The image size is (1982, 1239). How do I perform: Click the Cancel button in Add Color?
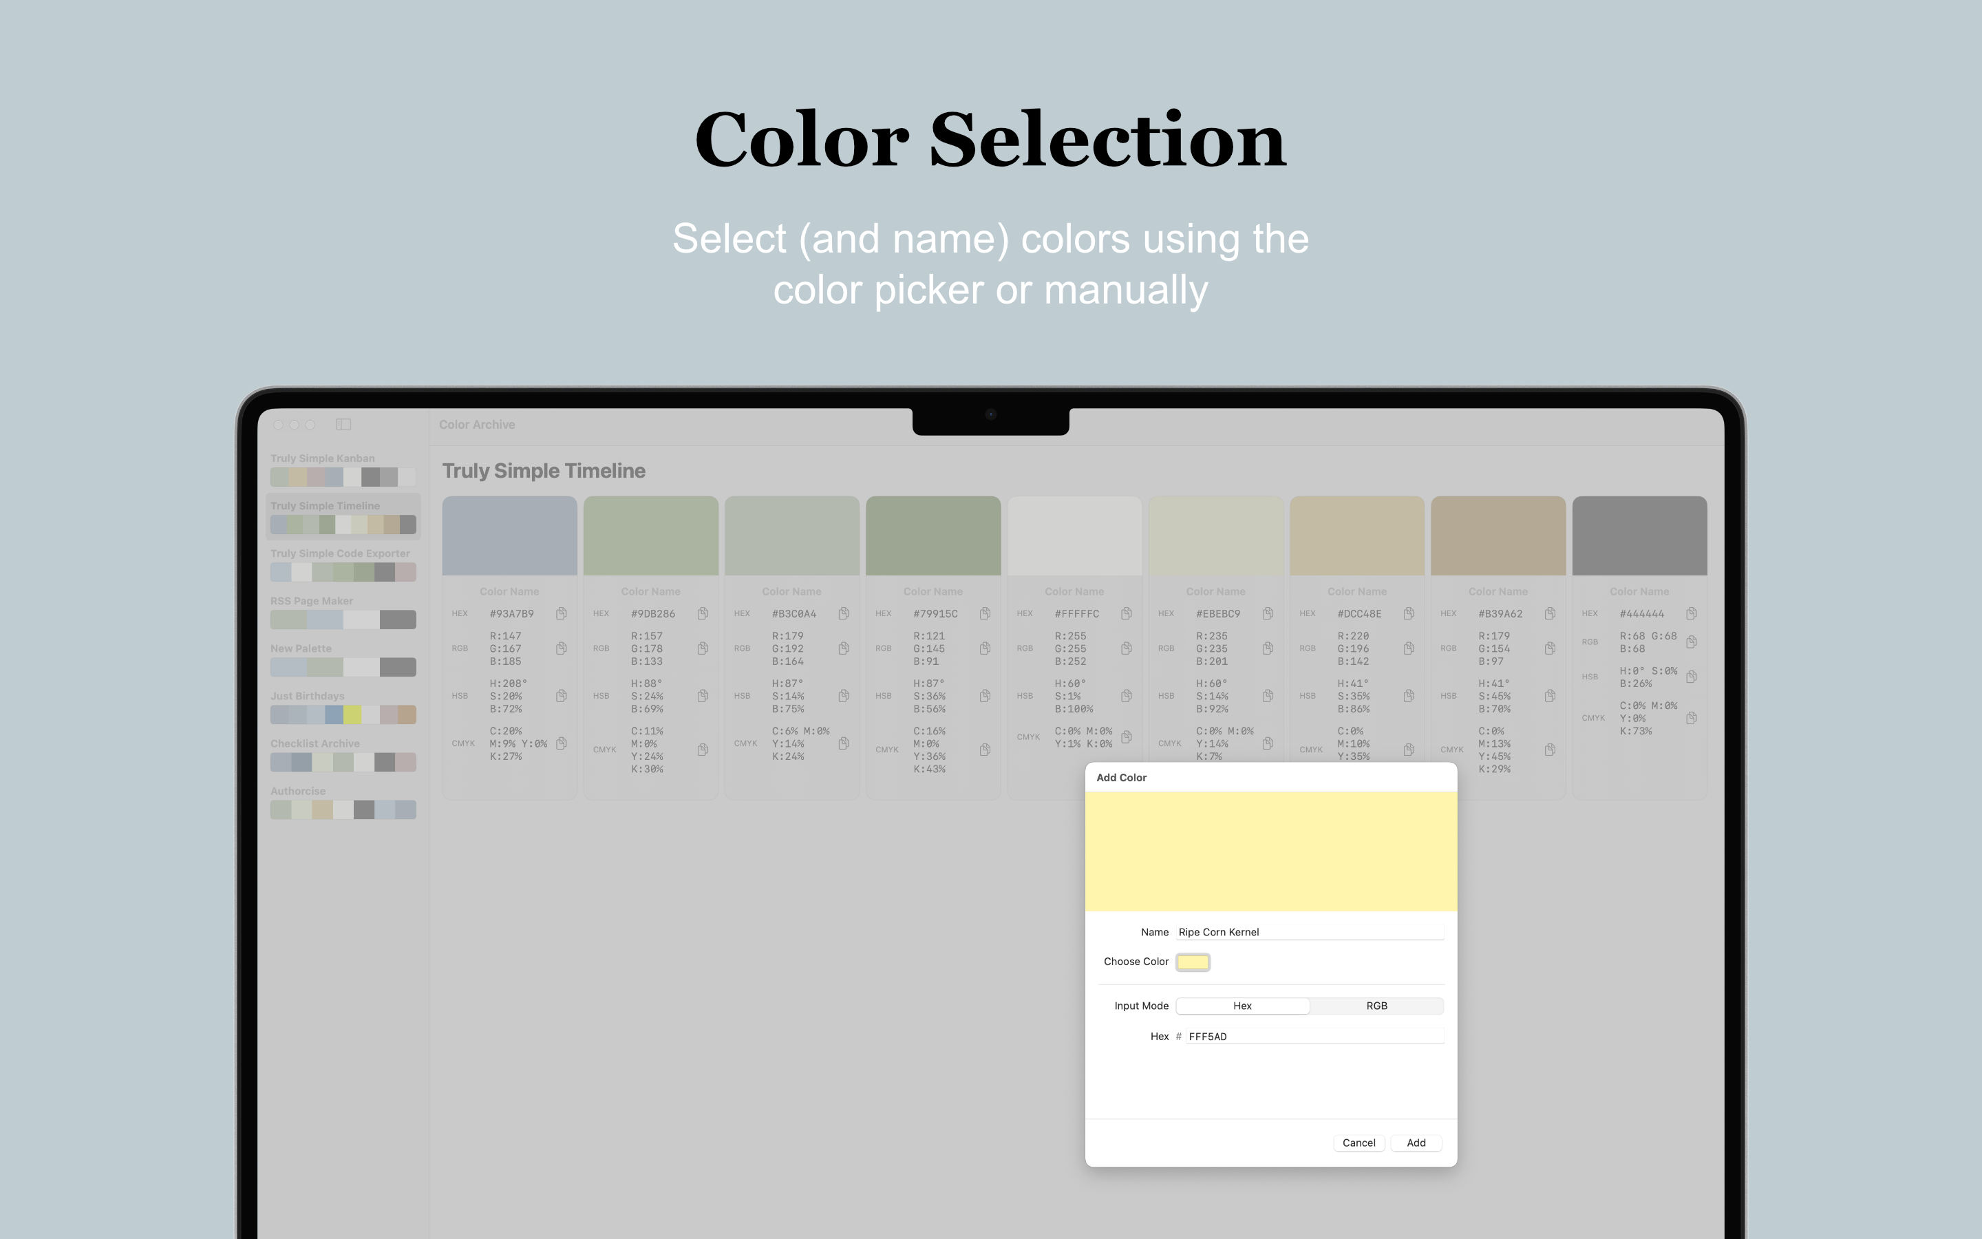tap(1358, 1143)
